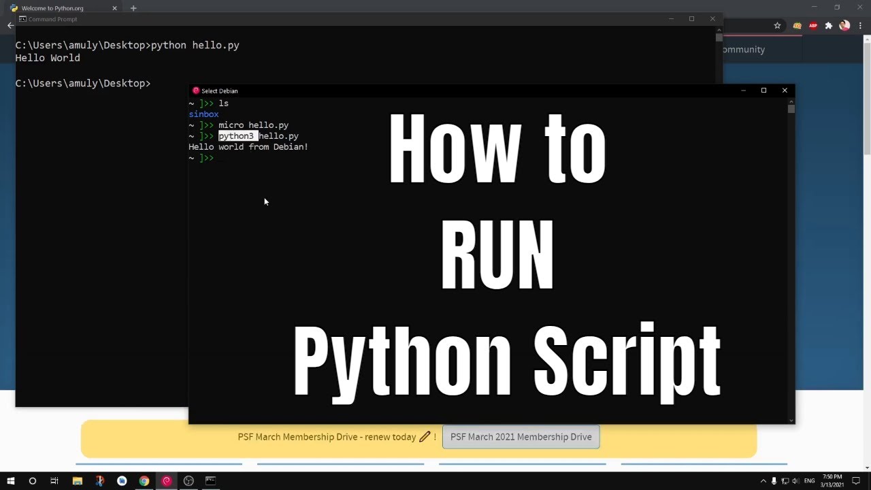Select the Debian icon on the taskbar
The image size is (871, 490).
167,480
